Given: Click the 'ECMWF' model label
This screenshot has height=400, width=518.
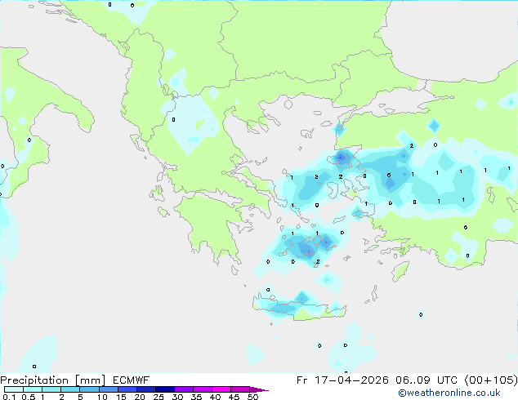Looking at the screenshot, I should (x=132, y=380).
